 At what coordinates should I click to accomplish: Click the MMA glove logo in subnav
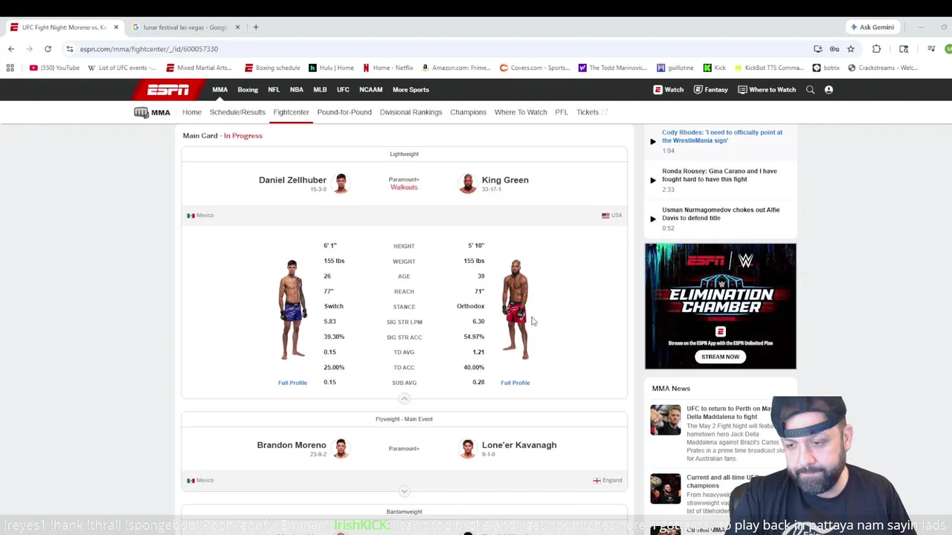[x=152, y=112]
